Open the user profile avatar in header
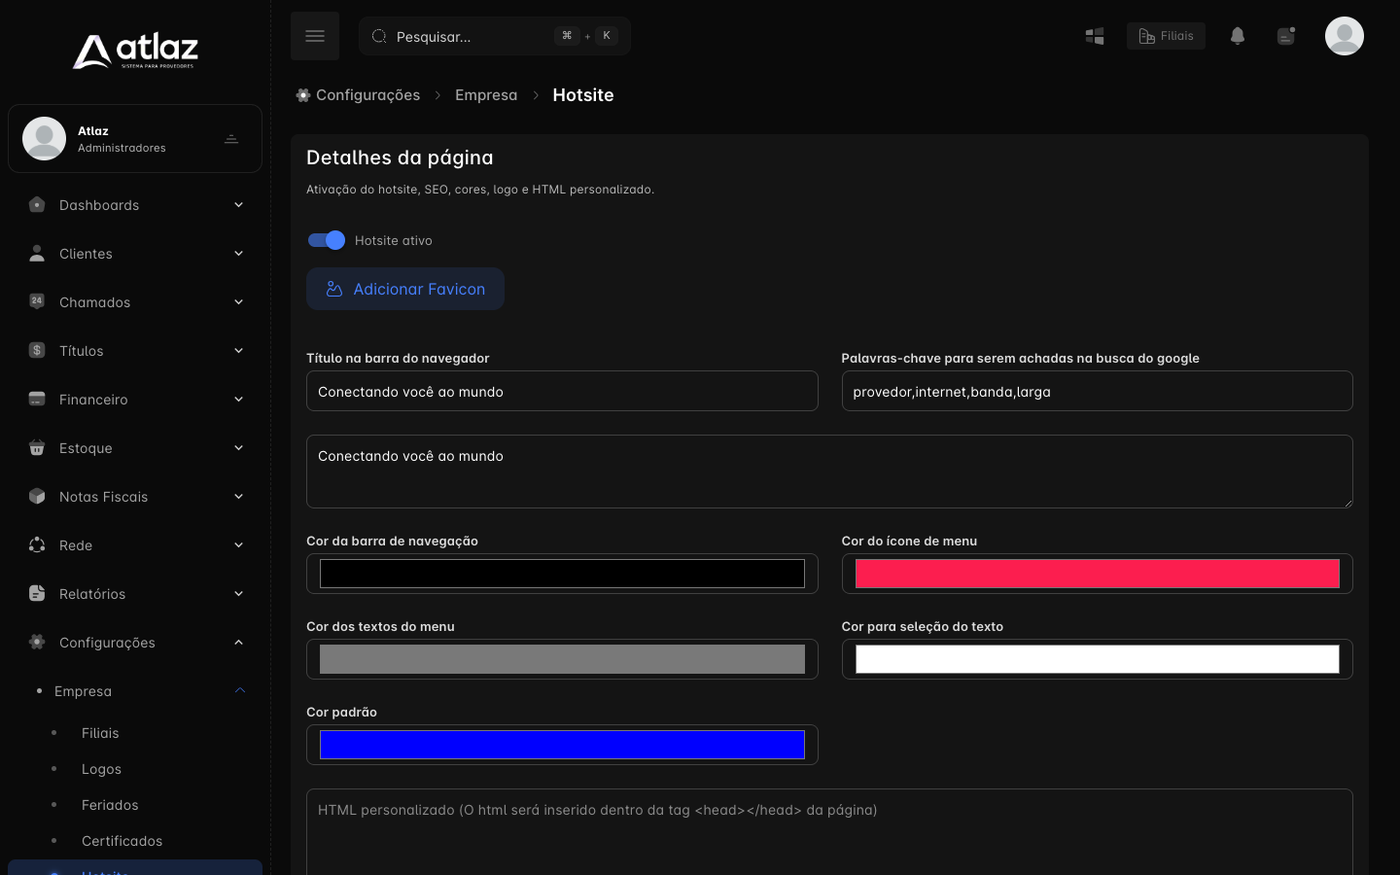This screenshot has height=875, width=1400. tap(1345, 36)
